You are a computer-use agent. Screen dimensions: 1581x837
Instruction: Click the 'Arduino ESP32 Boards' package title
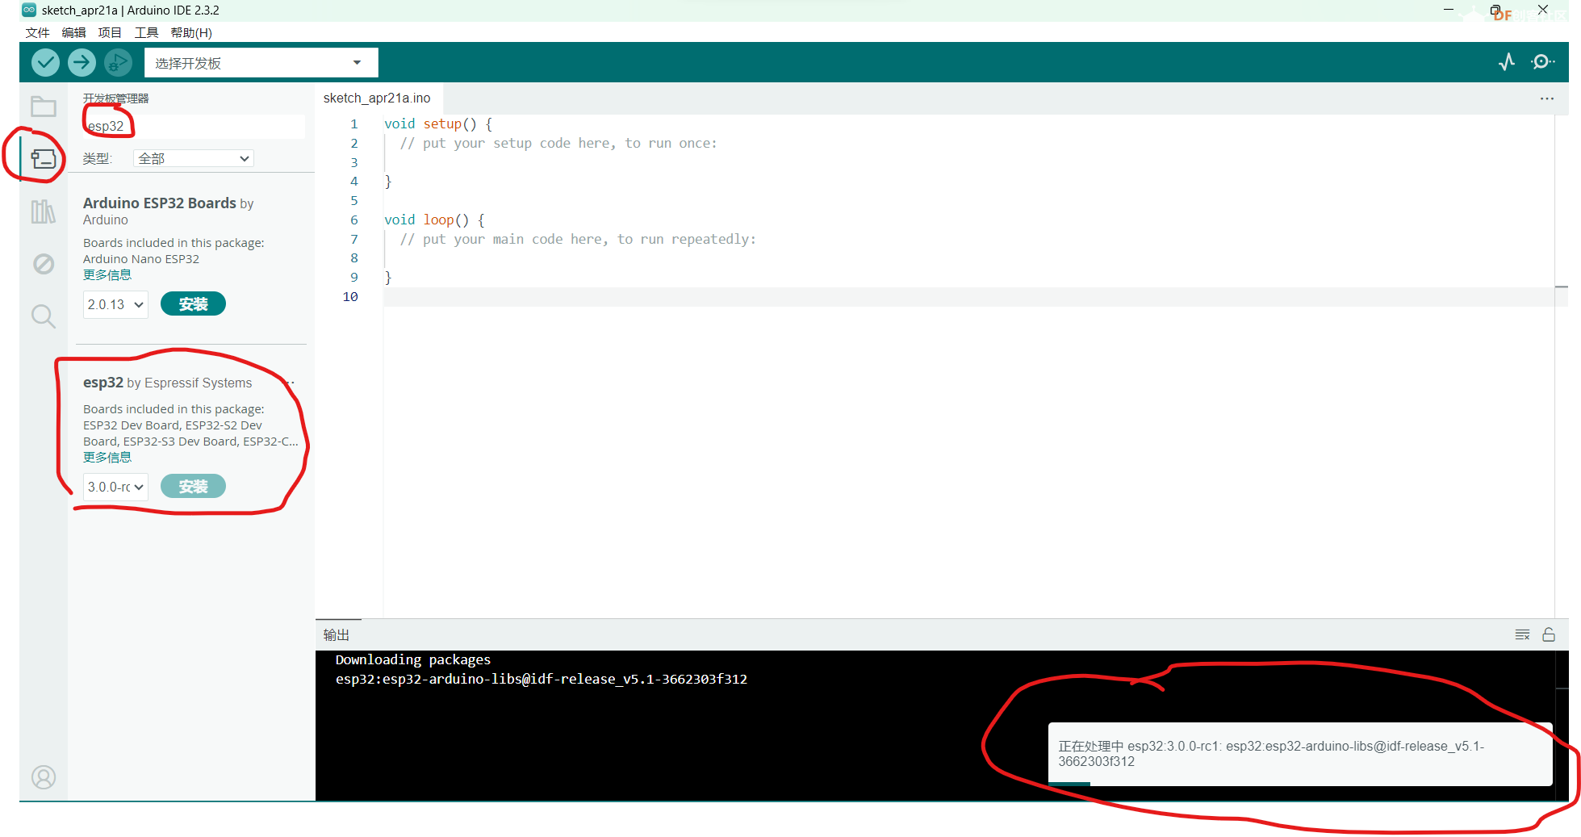tap(160, 203)
